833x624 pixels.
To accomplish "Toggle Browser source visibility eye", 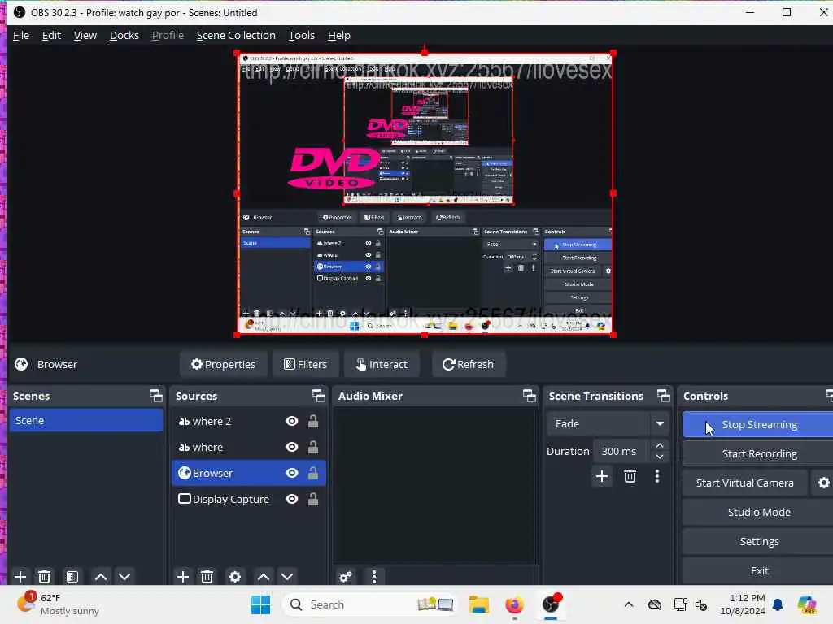I will coord(292,473).
